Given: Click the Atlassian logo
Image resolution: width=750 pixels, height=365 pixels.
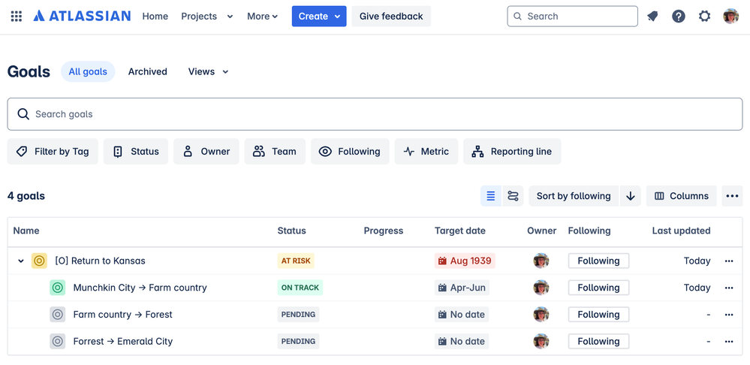Looking at the screenshot, I should pyautogui.click(x=82, y=17).
